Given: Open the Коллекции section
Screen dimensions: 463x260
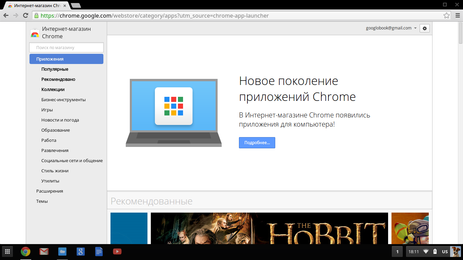Looking at the screenshot, I should coord(53,89).
